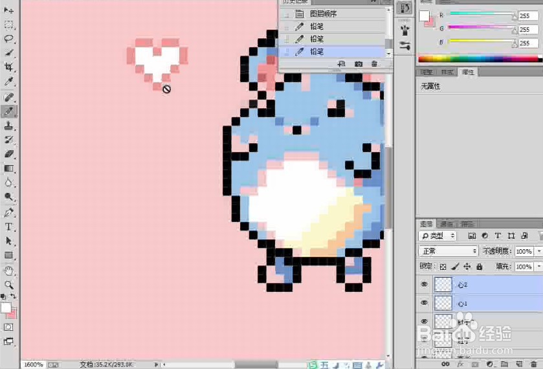Viewport: 543px width, 369px height.
Task: Open toolbar foreground color swatch
Action: point(6,307)
